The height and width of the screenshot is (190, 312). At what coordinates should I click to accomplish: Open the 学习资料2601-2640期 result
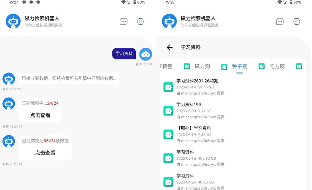pyautogui.click(x=233, y=87)
